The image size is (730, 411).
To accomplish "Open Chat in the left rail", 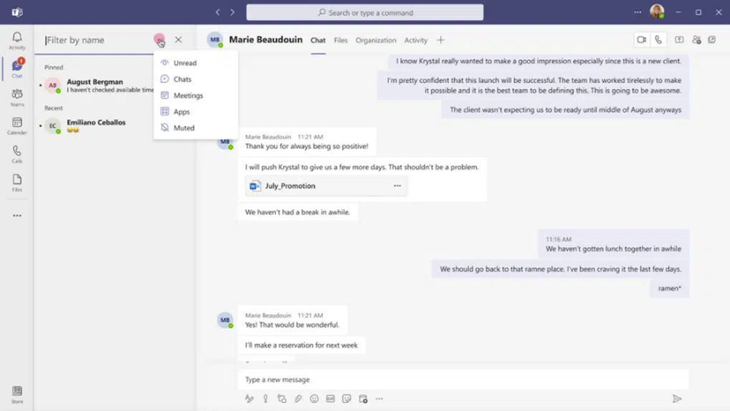I will (16, 68).
